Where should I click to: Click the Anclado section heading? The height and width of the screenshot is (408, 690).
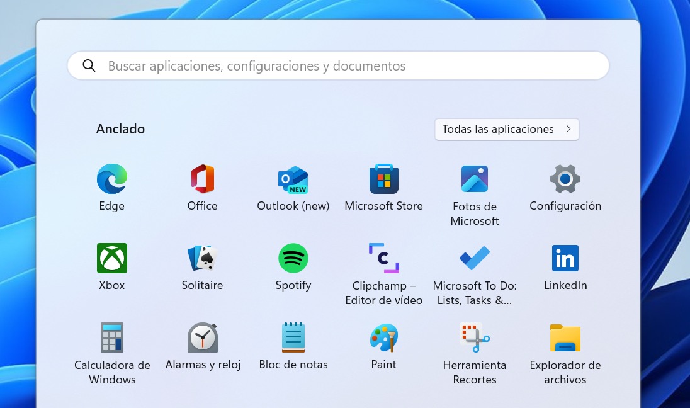[x=120, y=129]
